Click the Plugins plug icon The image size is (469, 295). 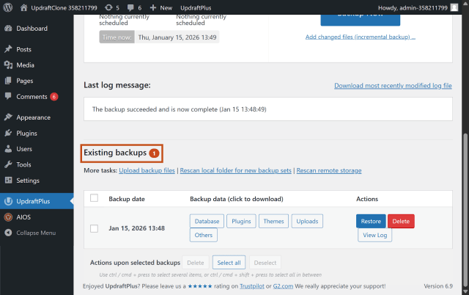coord(8,133)
